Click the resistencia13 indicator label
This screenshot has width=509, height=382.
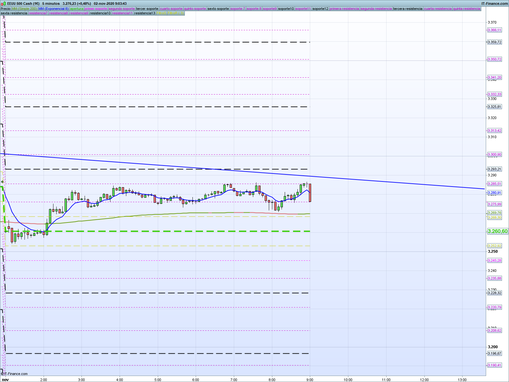point(145,13)
